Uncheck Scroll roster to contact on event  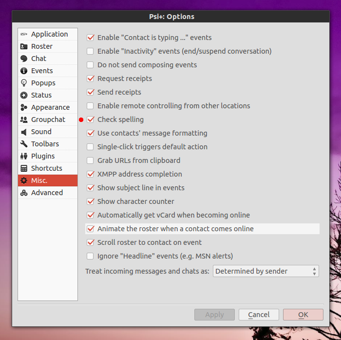pyautogui.click(x=90, y=242)
